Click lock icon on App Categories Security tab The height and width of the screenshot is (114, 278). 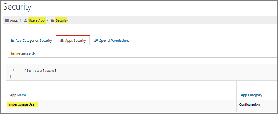[12, 41]
